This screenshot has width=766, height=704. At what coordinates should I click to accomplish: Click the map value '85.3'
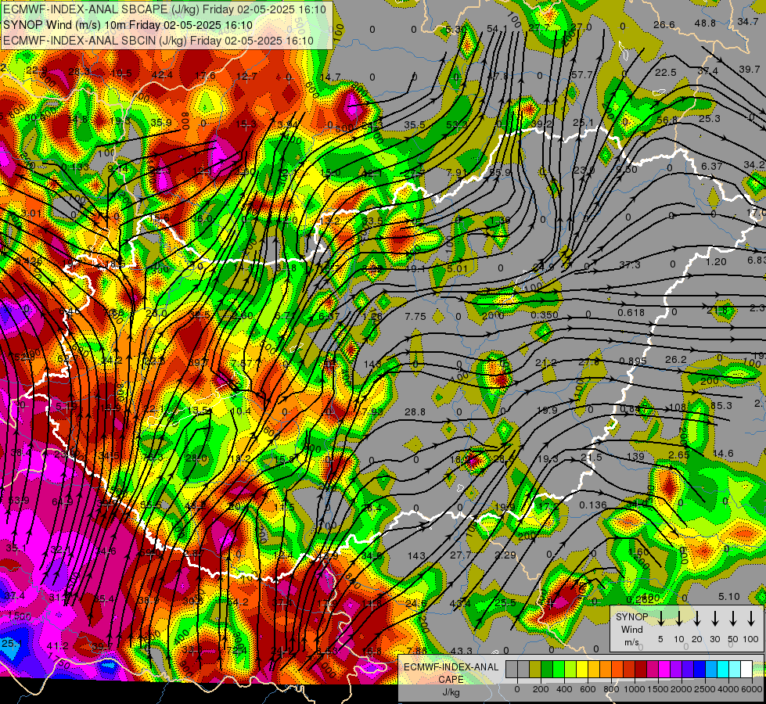pos(721,405)
